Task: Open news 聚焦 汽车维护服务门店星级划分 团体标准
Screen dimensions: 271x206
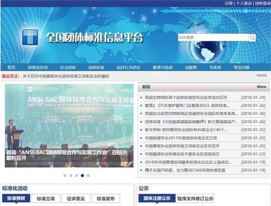Action: click(187, 106)
